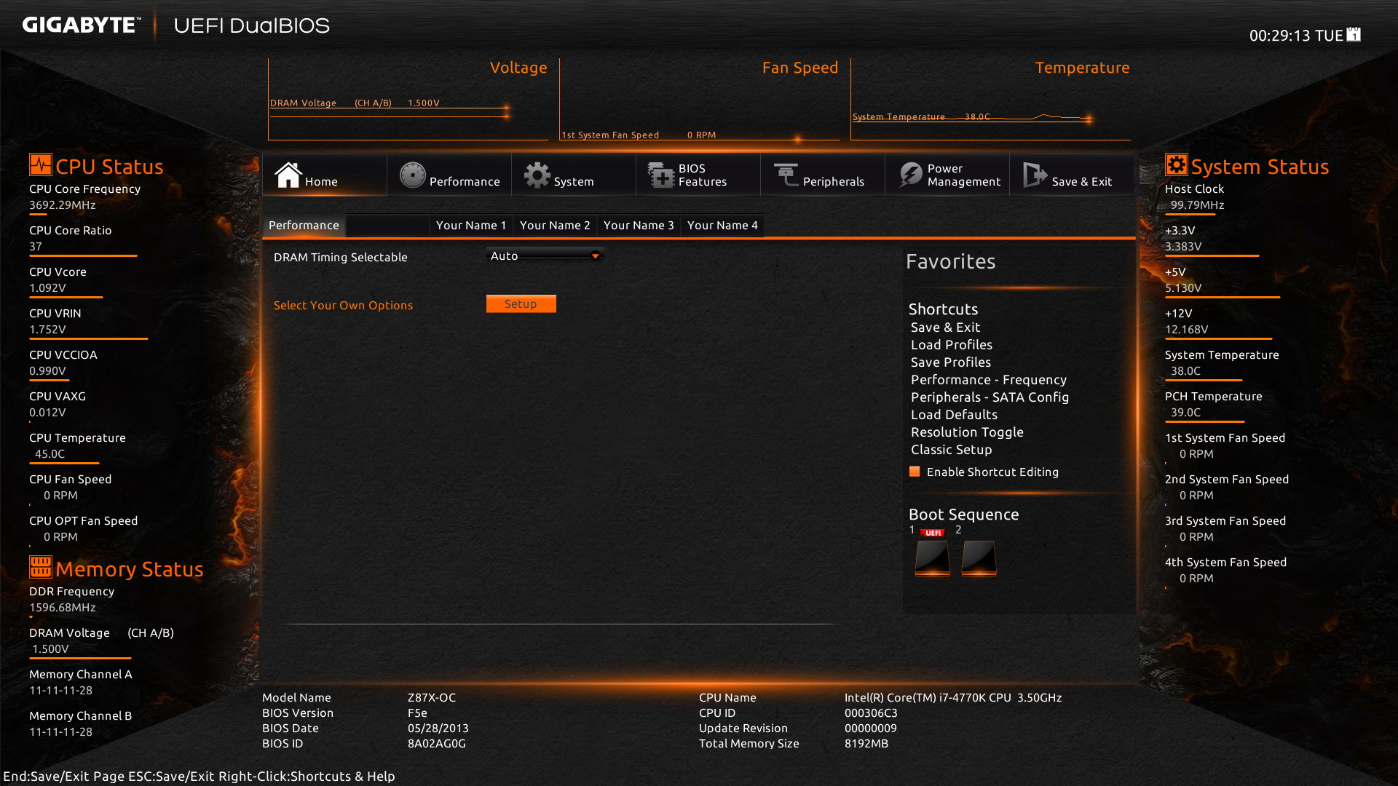The height and width of the screenshot is (786, 1398).
Task: Click Memory Channel A timings
Action: (x=60, y=690)
